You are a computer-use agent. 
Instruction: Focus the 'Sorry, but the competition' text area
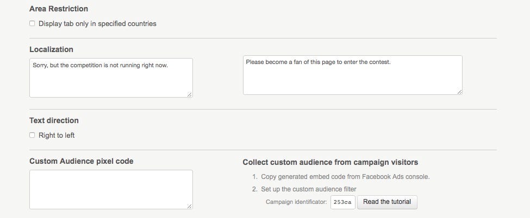[x=111, y=78]
